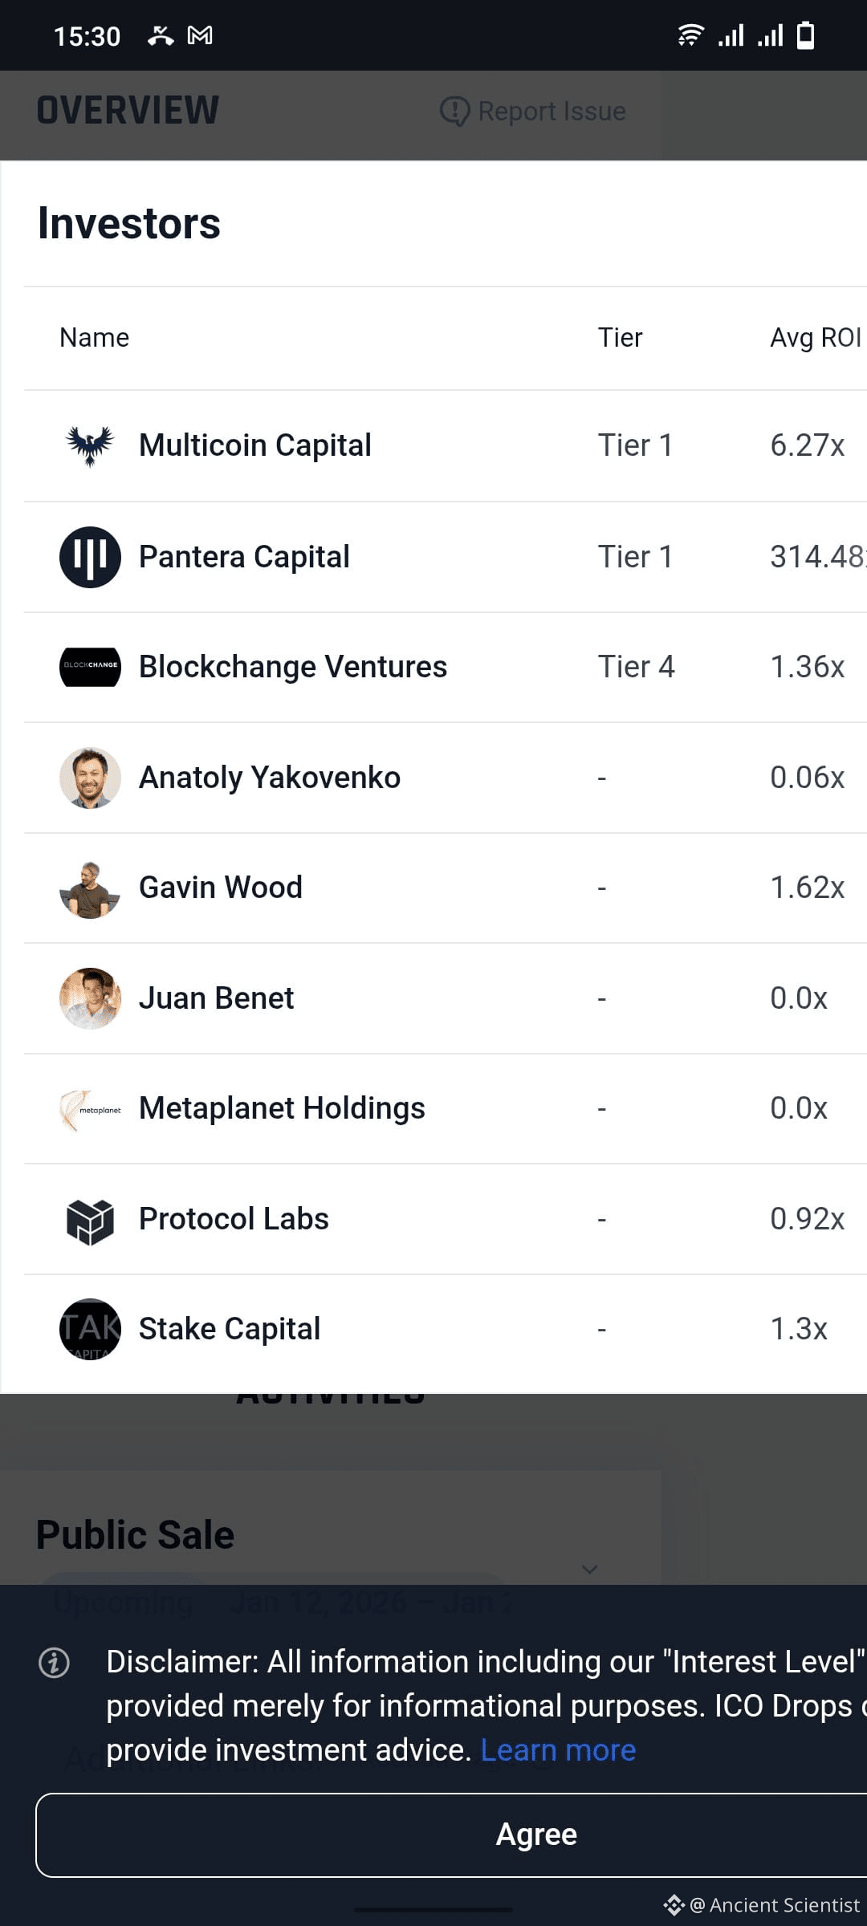Click the disclaimer info circle icon
The height and width of the screenshot is (1926, 867).
point(55,1663)
